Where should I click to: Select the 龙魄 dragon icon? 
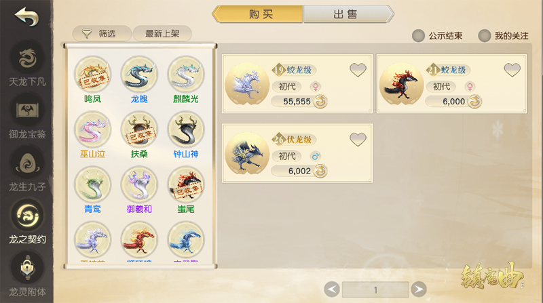(139, 74)
